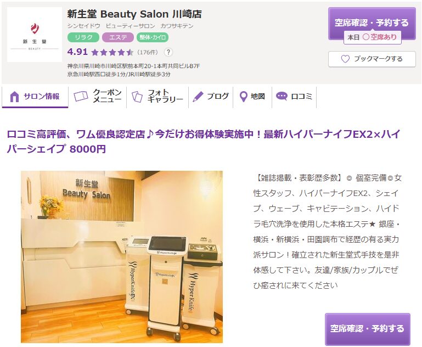The height and width of the screenshot is (347, 422).
Task: Click the heart bookmark icon
Action: pos(345,59)
